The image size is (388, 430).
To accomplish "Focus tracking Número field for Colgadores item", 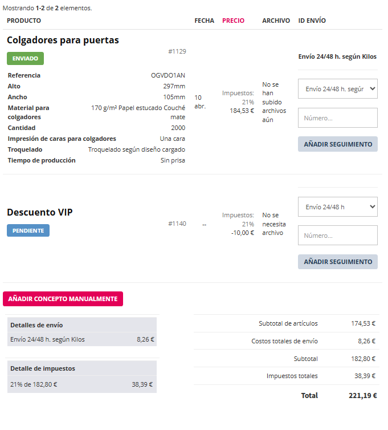I will [337, 118].
